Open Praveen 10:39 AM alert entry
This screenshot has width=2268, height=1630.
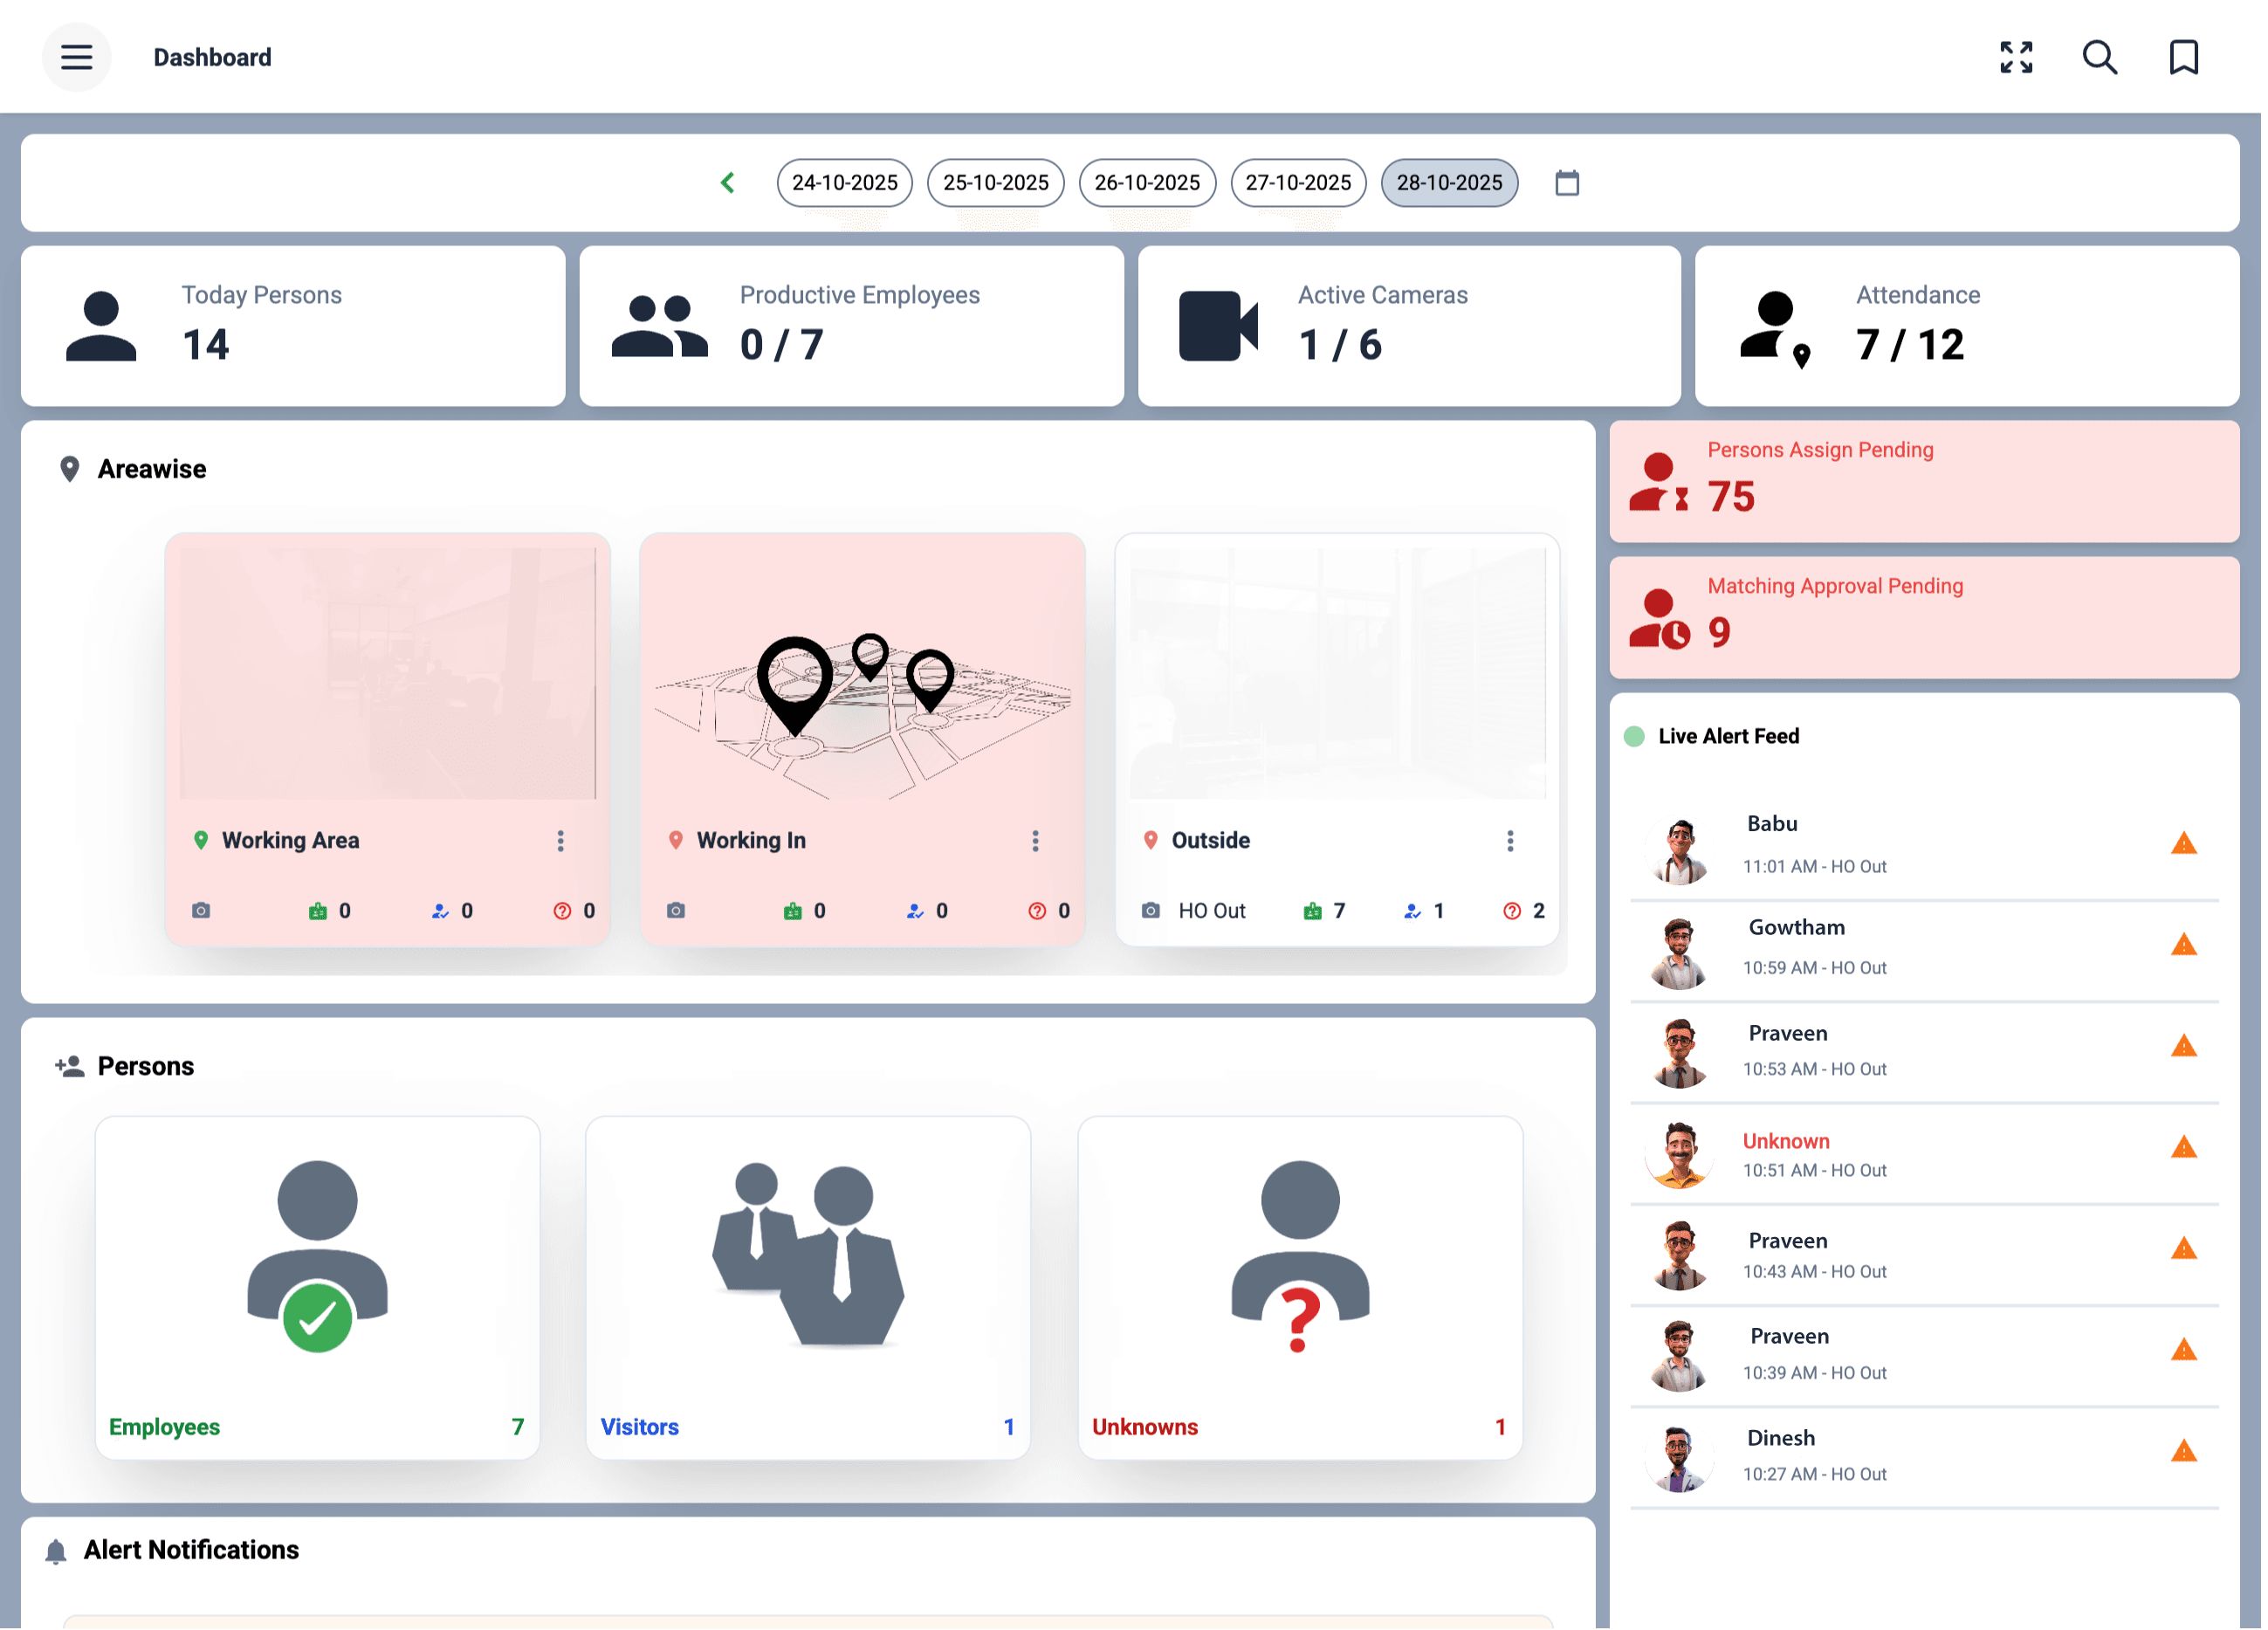click(x=1927, y=1358)
